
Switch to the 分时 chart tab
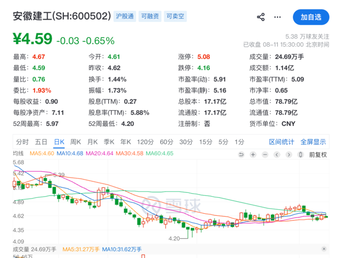[x=22, y=142]
